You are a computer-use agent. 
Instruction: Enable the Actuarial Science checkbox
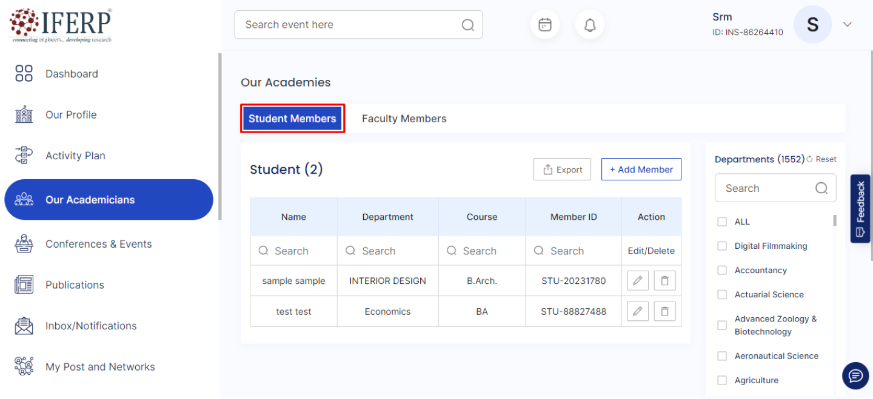click(x=722, y=295)
